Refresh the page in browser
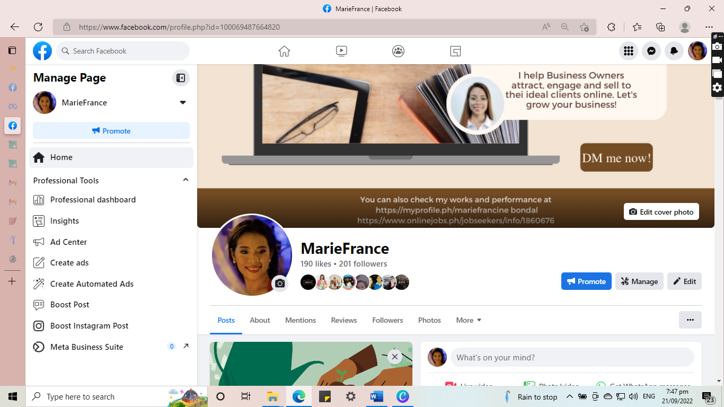 (38, 27)
